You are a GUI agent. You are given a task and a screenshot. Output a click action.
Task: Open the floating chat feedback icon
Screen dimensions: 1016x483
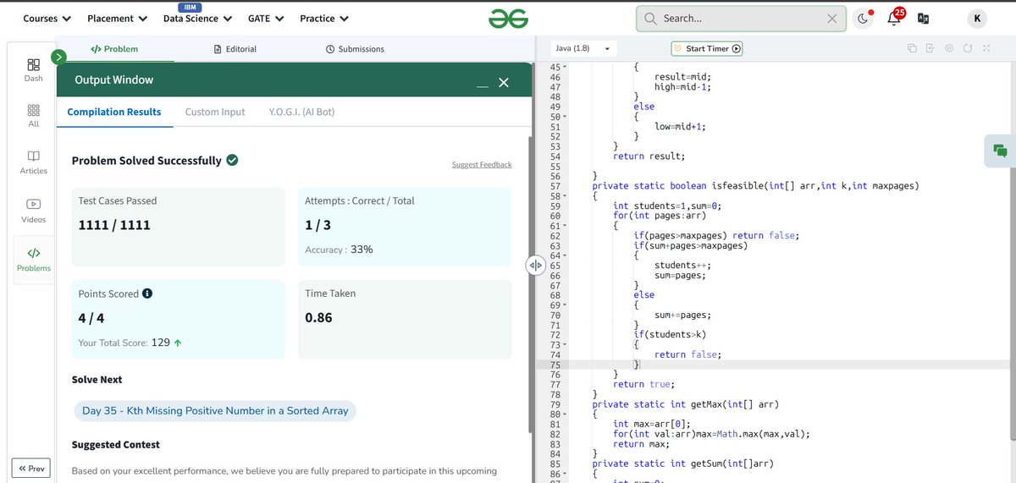point(1000,151)
